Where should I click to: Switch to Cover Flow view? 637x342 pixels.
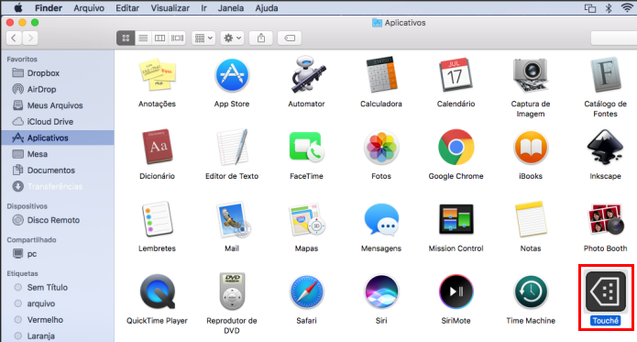(177, 39)
